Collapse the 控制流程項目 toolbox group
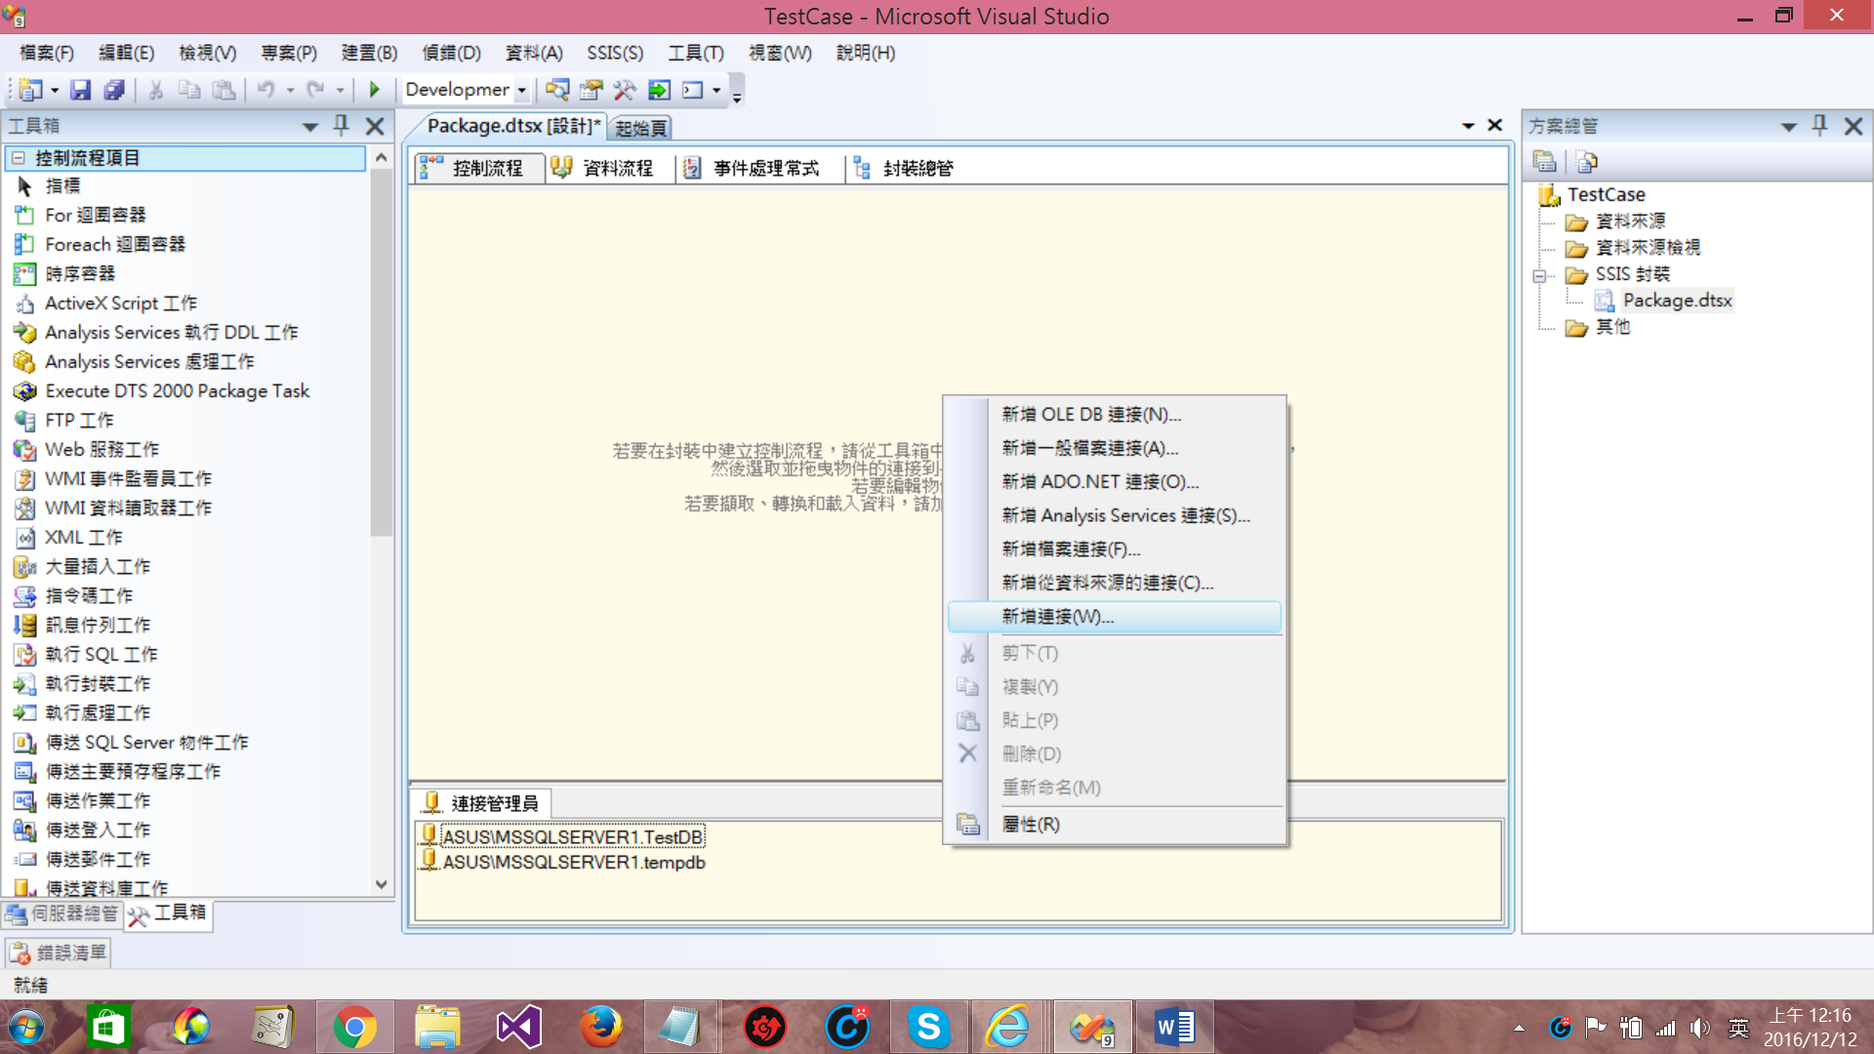The height and width of the screenshot is (1054, 1874). pos(18,157)
